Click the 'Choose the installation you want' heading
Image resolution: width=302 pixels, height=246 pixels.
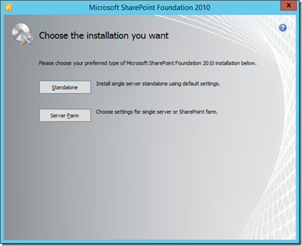104,36
